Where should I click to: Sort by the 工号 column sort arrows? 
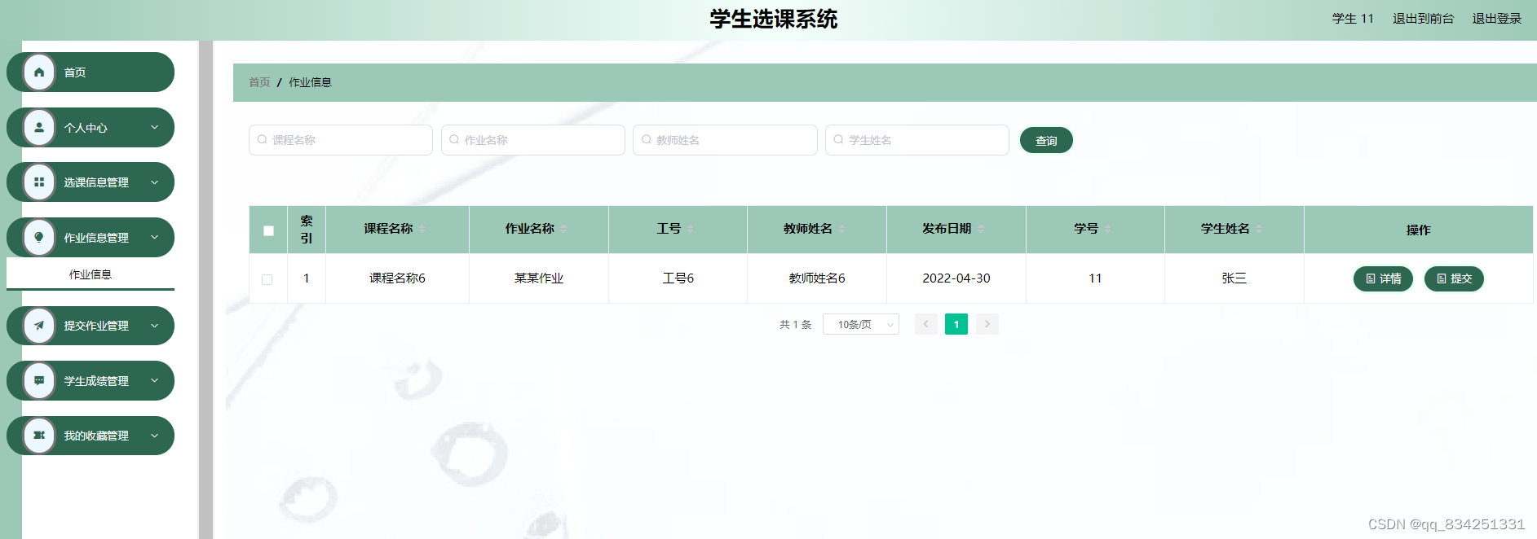point(690,229)
